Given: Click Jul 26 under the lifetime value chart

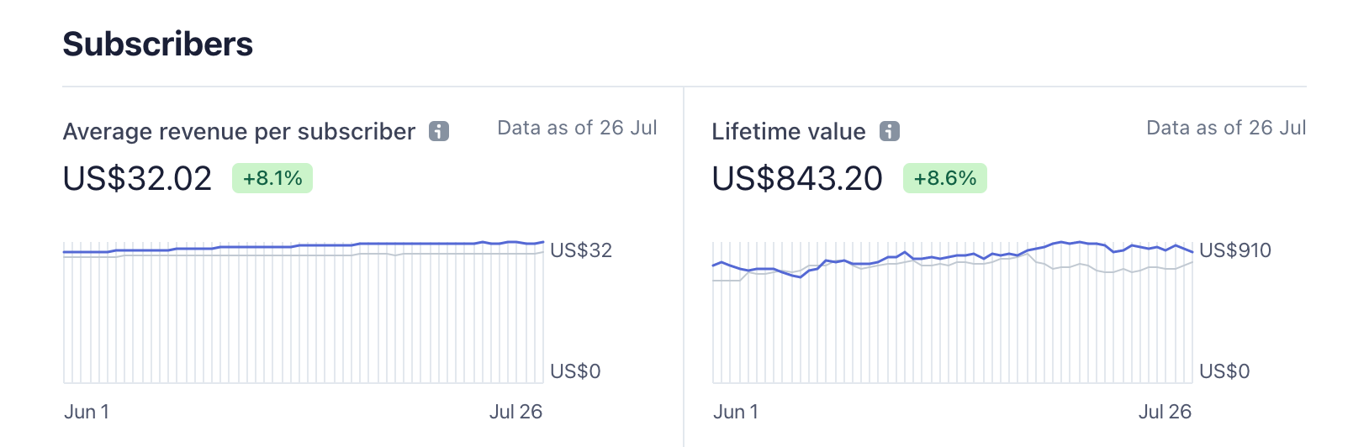Looking at the screenshot, I should click(1165, 412).
